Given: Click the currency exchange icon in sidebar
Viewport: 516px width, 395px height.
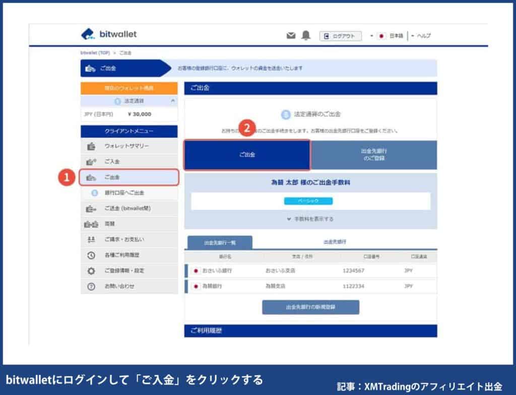Looking at the screenshot, I should click(x=91, y=224).
